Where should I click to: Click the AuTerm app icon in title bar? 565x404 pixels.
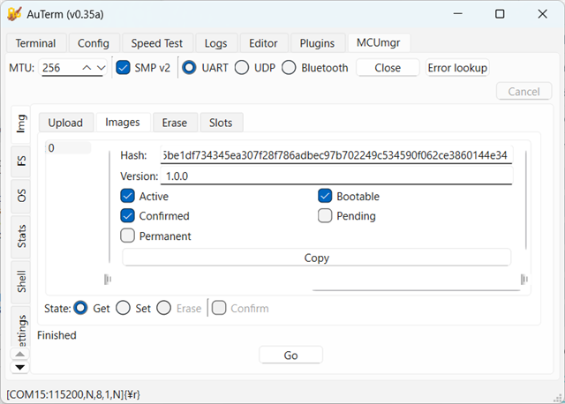point(14,14)
